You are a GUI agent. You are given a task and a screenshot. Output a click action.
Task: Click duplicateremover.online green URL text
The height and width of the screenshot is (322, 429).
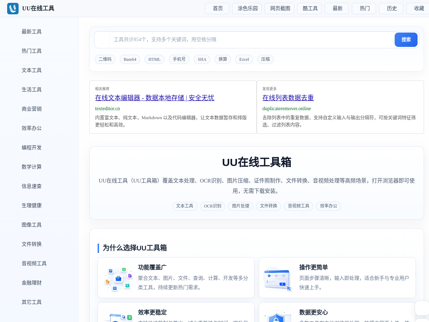point(287,108)
